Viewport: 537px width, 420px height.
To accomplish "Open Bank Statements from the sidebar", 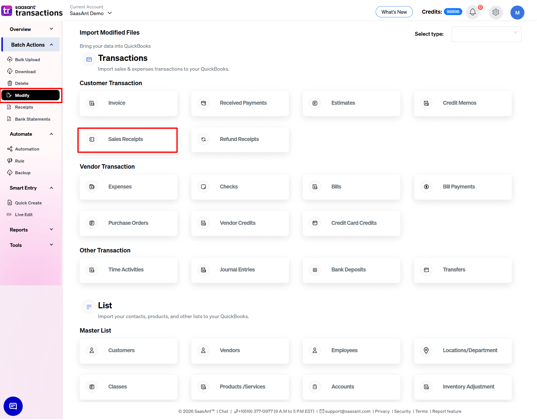I will tap(32, 119).
